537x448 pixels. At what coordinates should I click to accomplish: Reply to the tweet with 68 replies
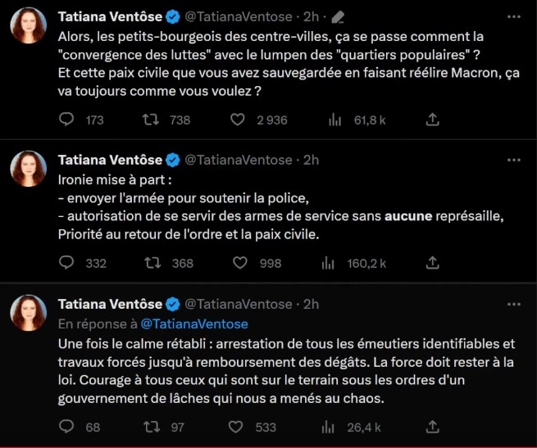pyautogui.click(x=68, y=427)
